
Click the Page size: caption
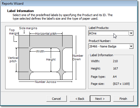point(97,84)
